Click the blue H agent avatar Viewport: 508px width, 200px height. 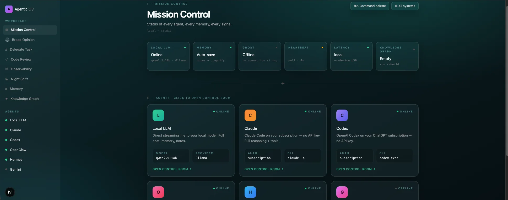click(250, 192)
